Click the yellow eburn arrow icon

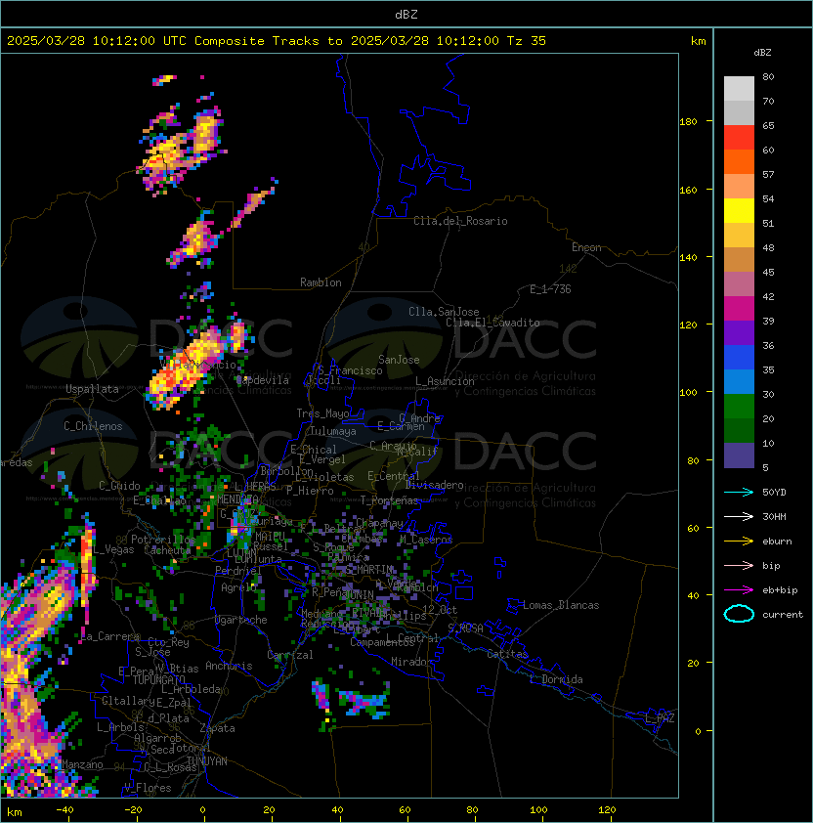coord(739,541)
